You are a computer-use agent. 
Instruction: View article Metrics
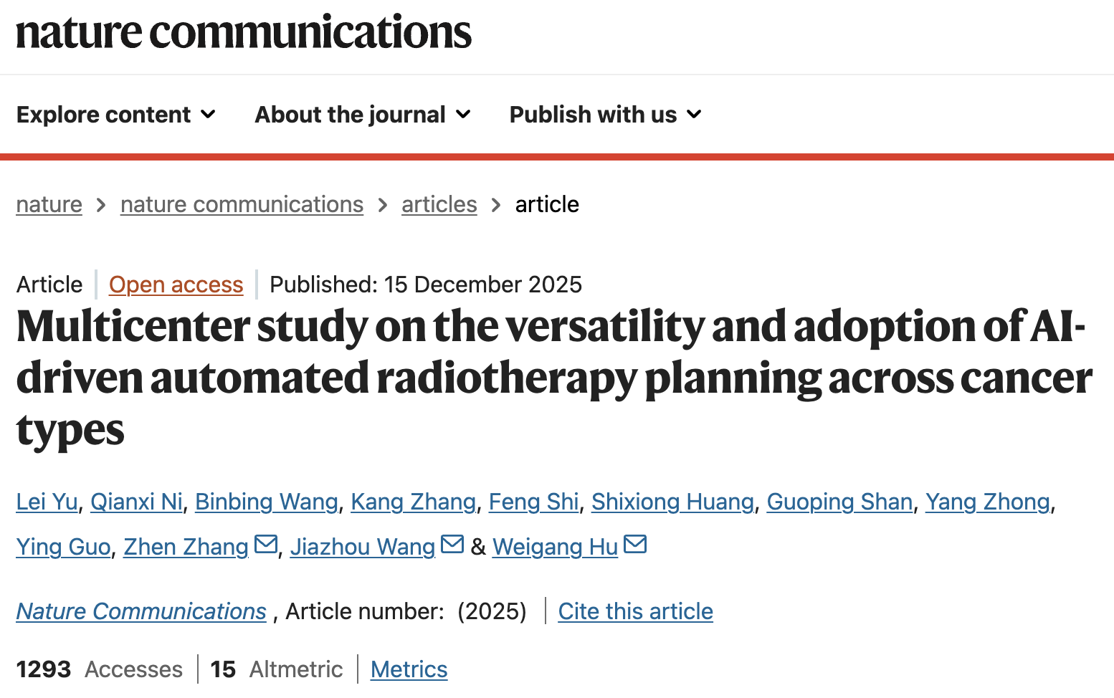[x=409, y=669]
